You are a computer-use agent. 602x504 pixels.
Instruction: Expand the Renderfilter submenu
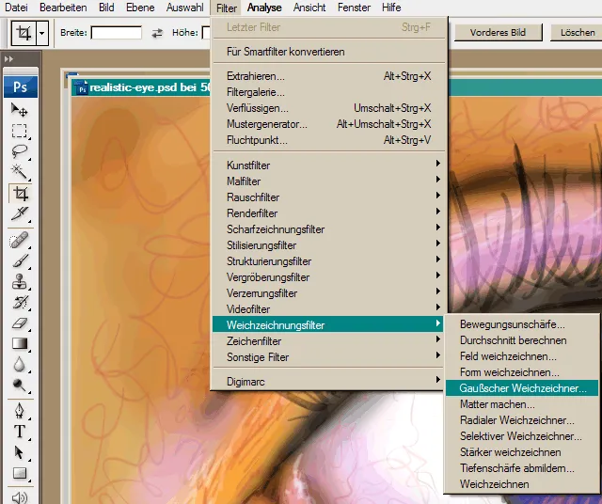329,213
